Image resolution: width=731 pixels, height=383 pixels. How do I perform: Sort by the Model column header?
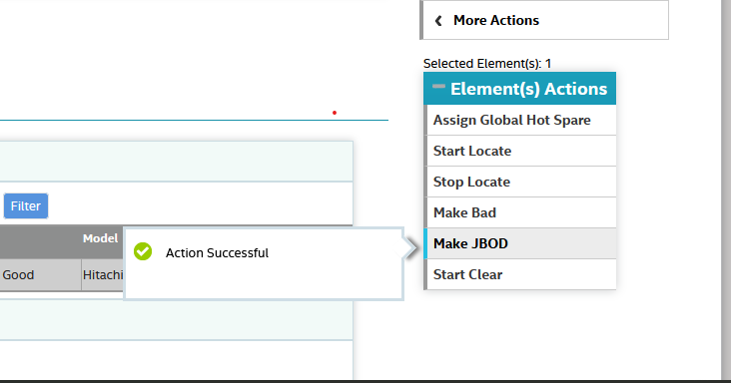[x=100, y=238]
